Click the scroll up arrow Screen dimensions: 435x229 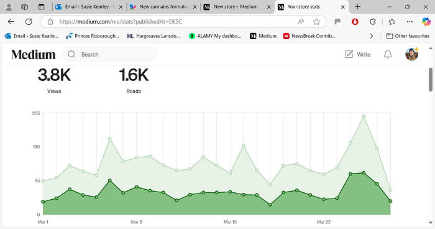[x=431, y=48]
